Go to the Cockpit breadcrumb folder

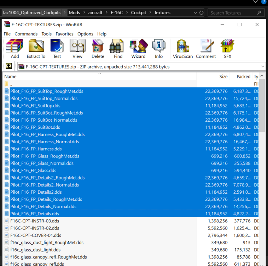(139, 12)
